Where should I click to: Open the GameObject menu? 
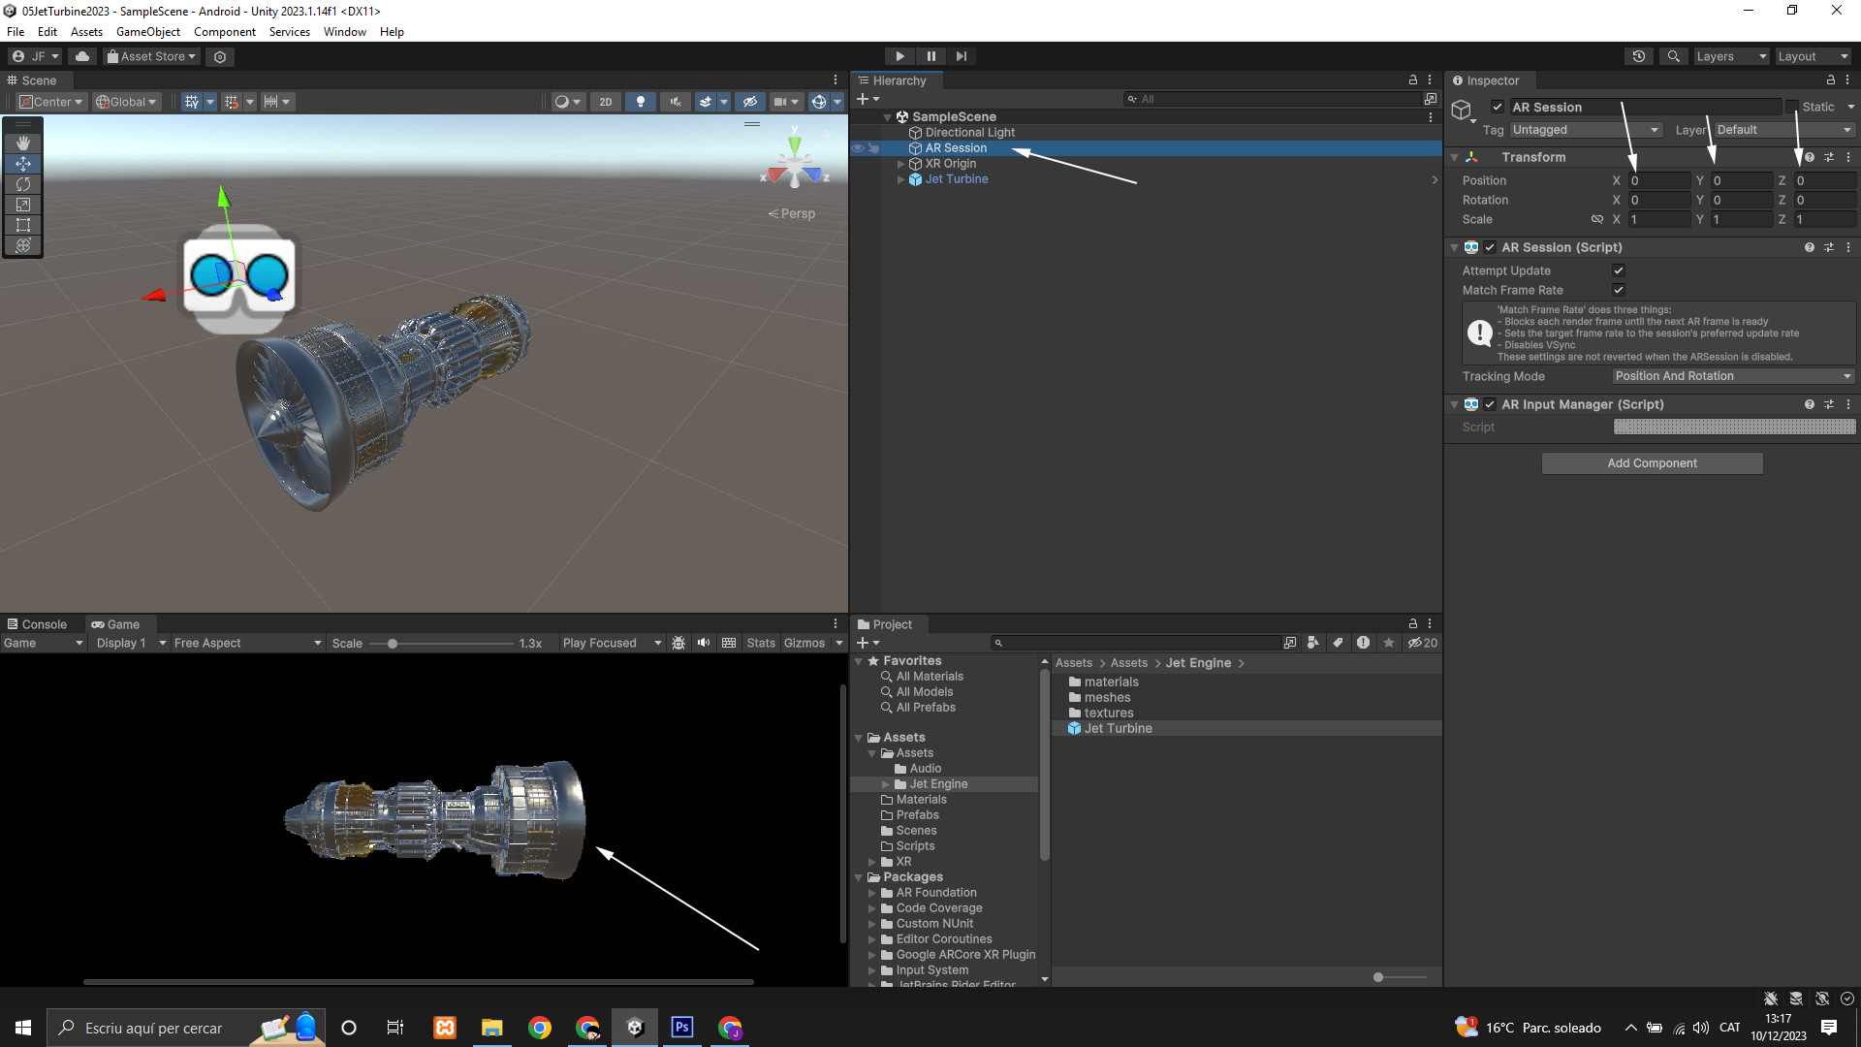[x=147, y=32]
